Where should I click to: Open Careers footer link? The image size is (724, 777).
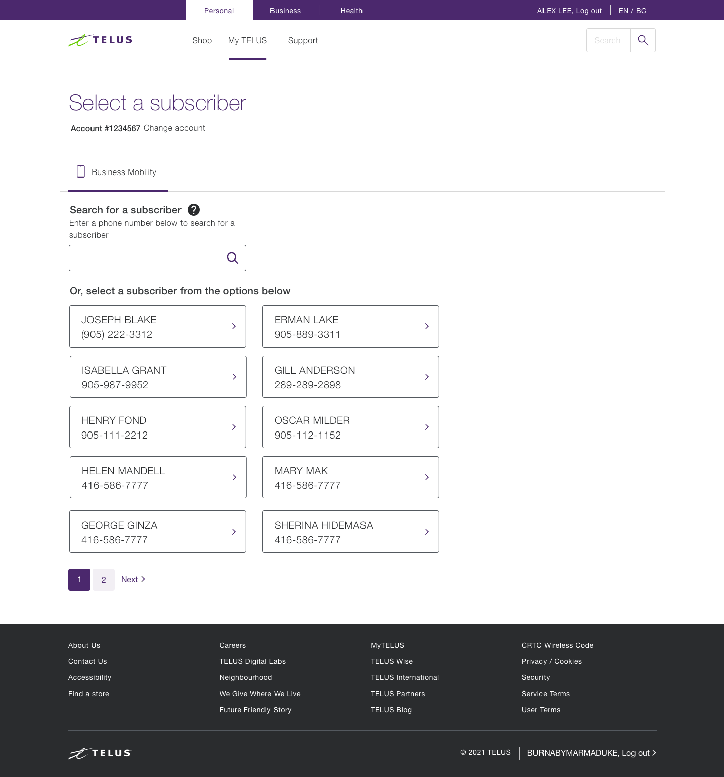233,645
